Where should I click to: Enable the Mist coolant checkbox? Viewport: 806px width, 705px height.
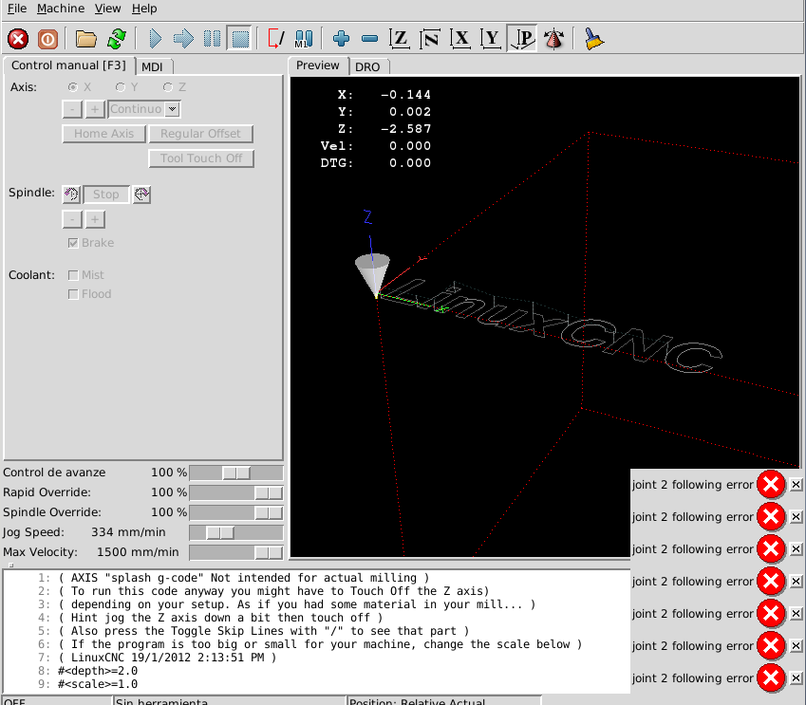73,275
